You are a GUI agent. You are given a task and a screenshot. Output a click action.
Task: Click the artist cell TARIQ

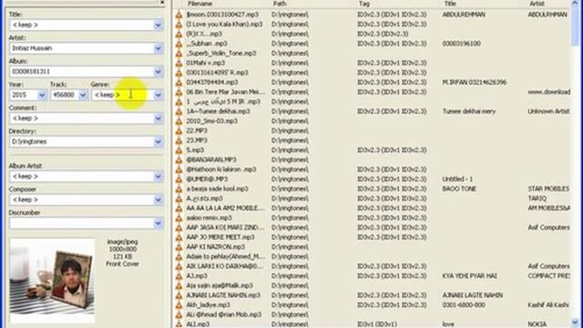pos(537,199)
